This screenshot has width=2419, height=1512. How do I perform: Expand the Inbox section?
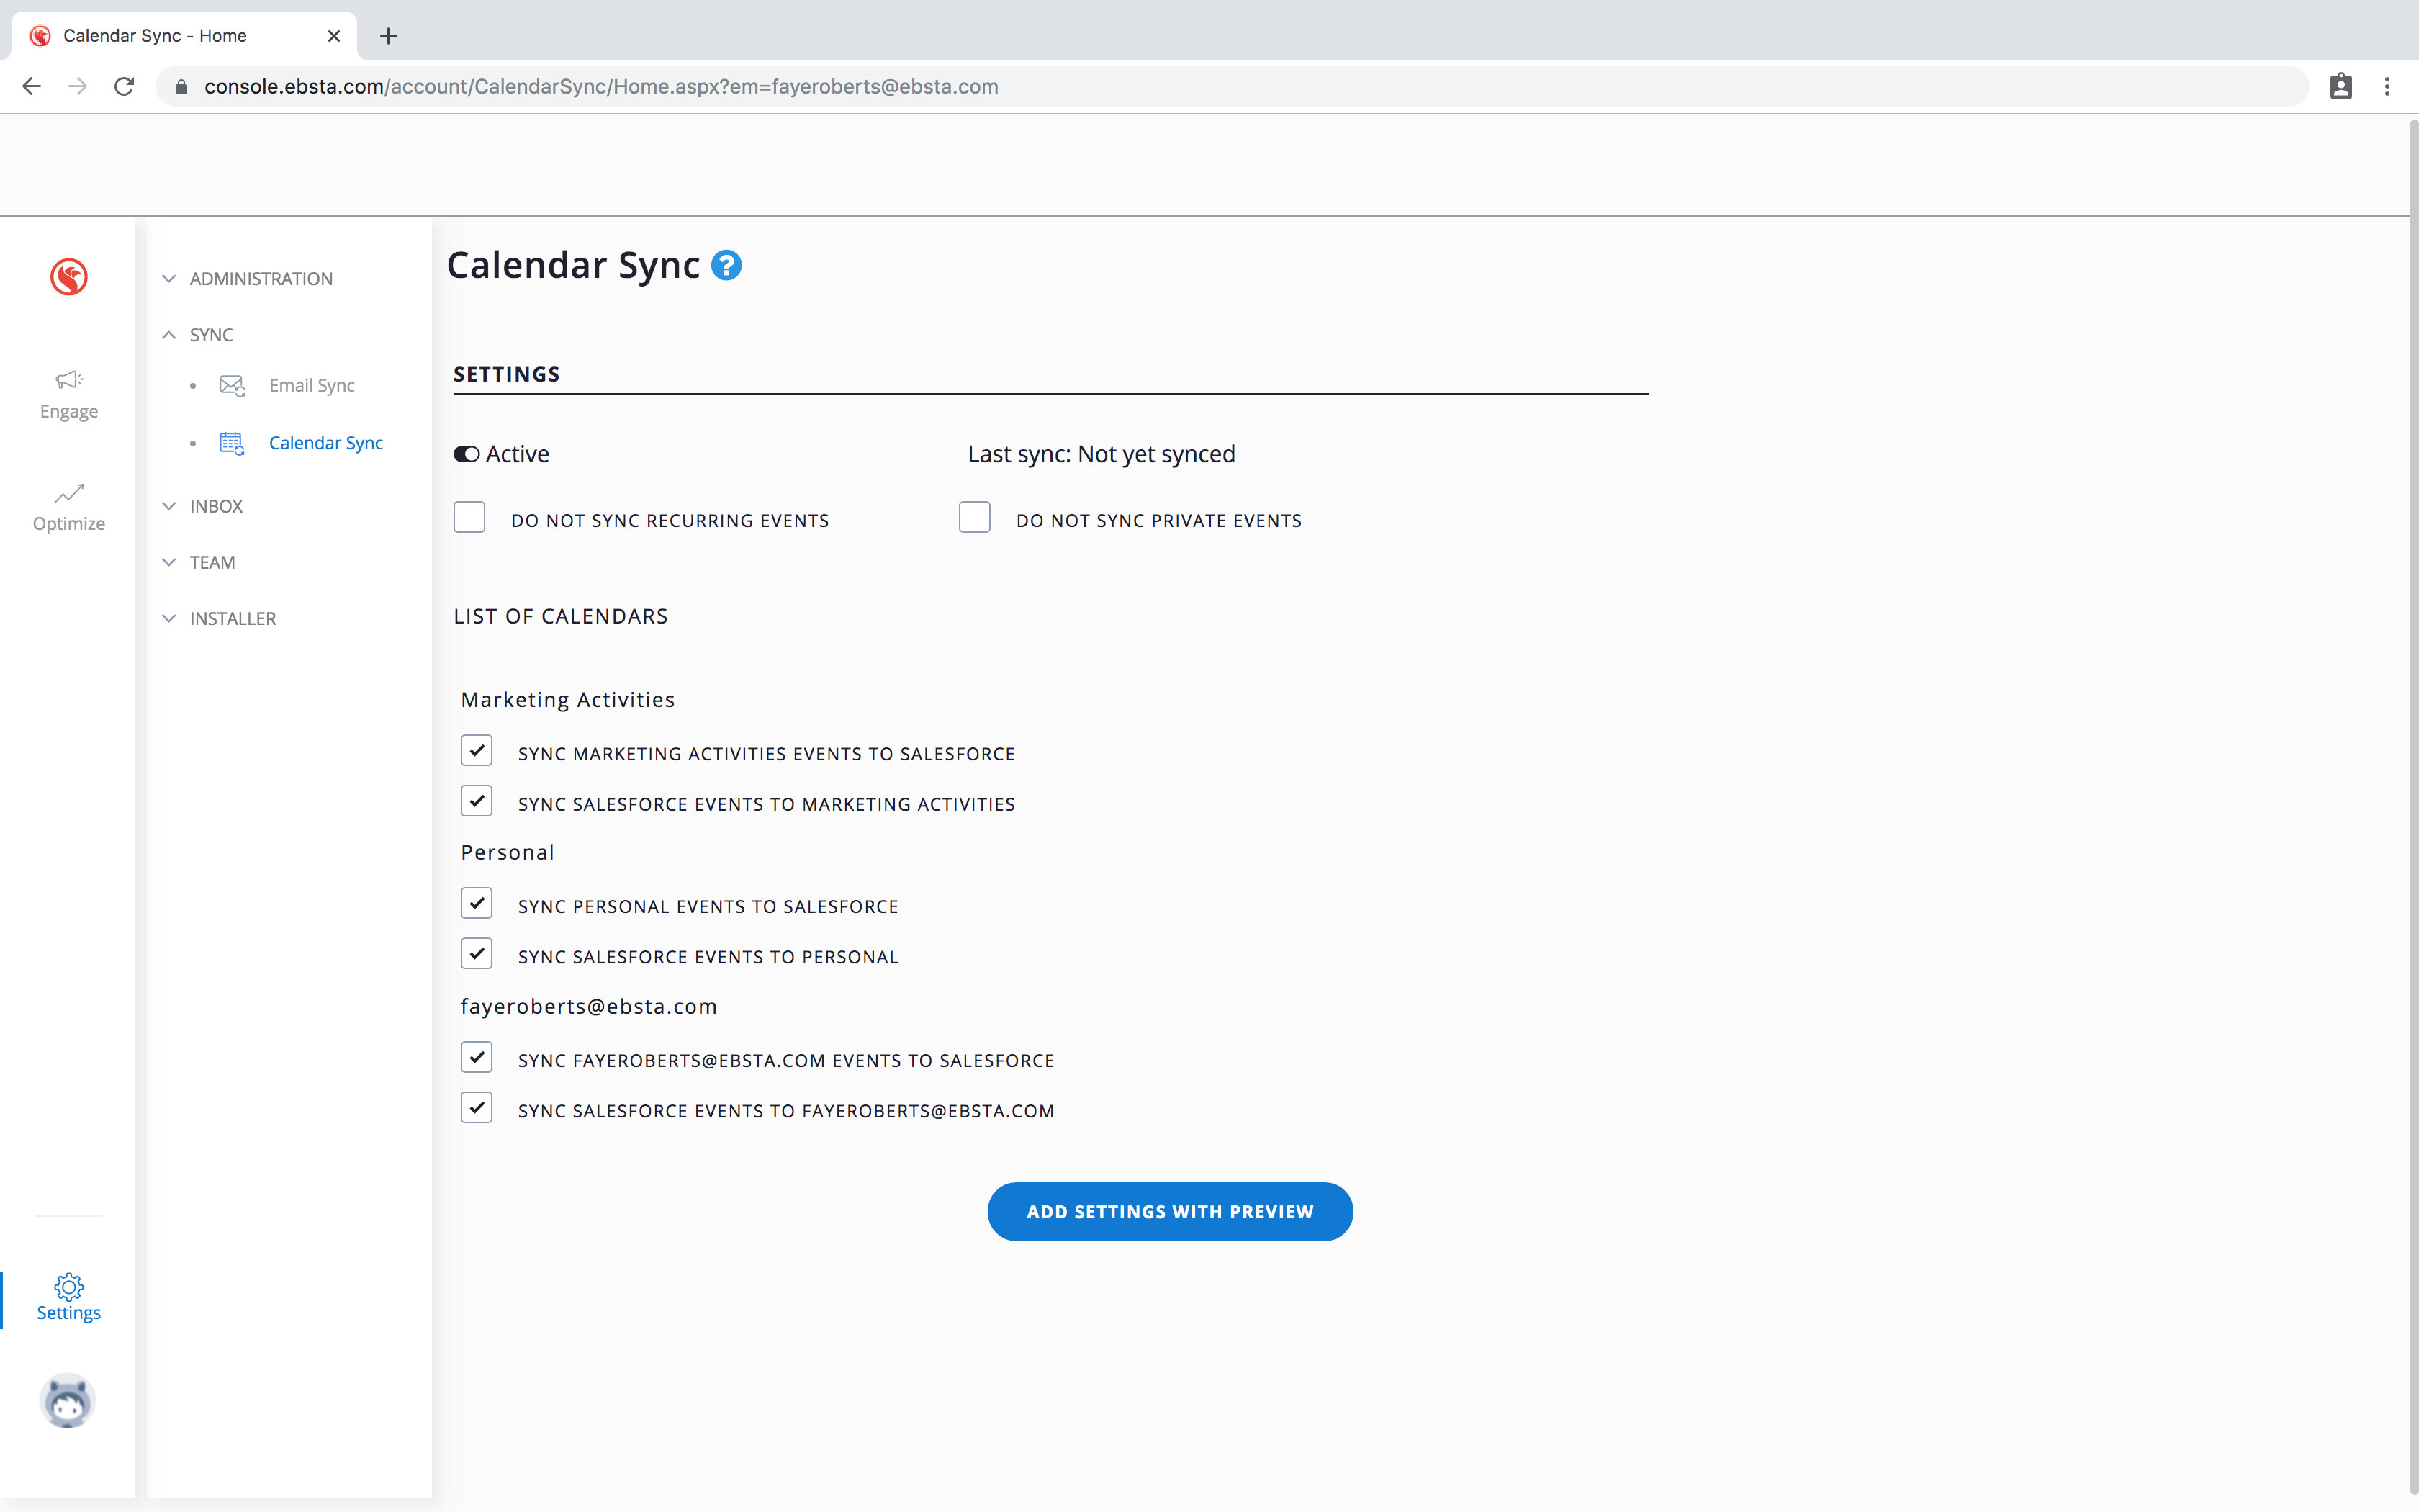[216, 506]
